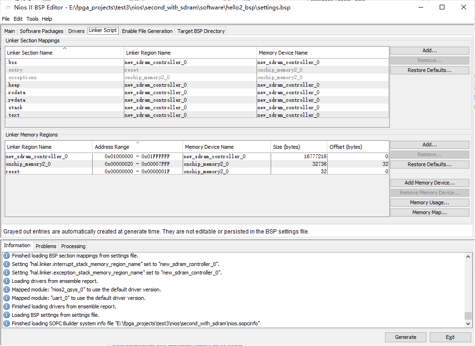Click Restore Defaults under Linker Section Mappings

pos(429,70)
